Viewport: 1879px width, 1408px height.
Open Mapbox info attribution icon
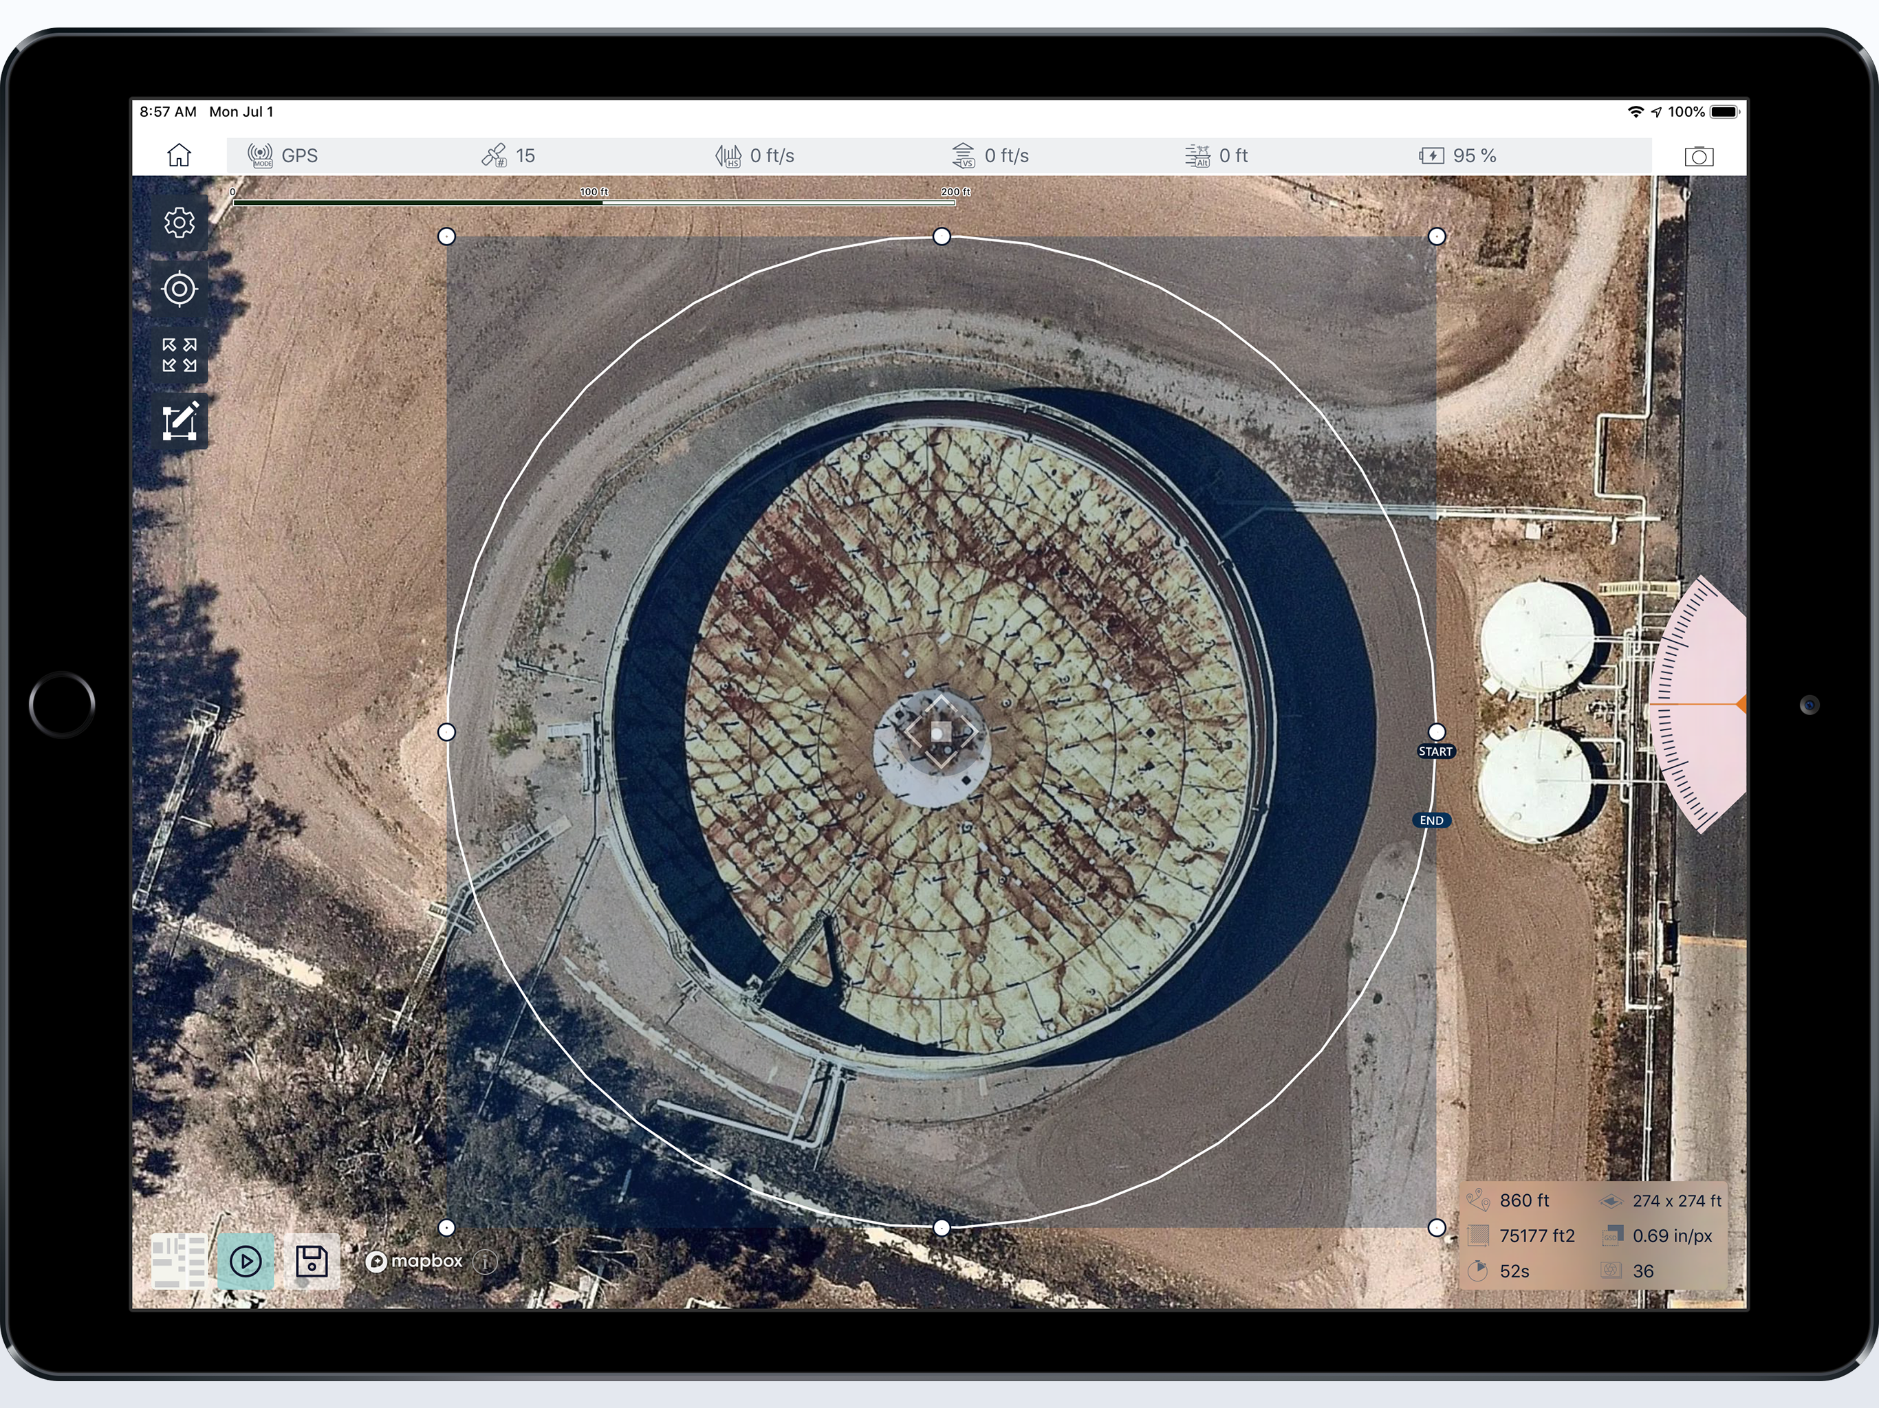485,1262
